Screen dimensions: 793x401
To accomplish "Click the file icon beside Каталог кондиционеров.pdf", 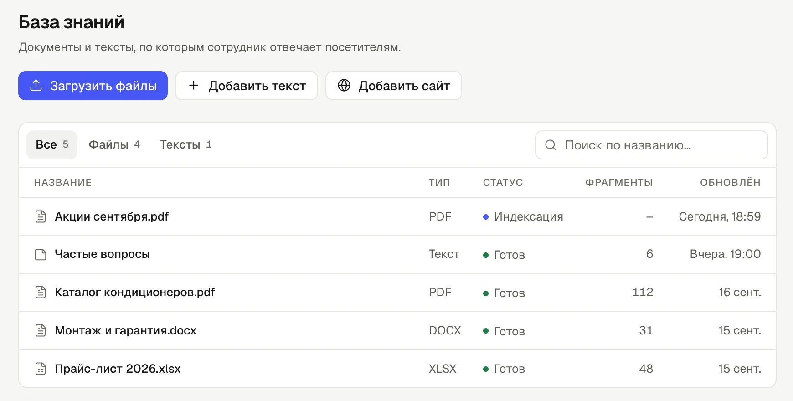I will tap(41, 292).
